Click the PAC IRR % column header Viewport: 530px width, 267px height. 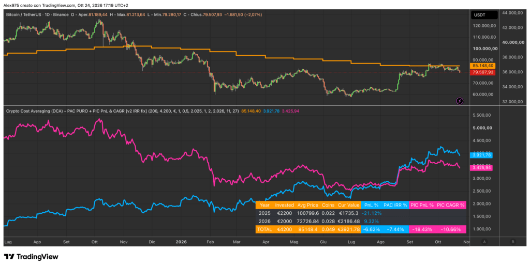(x=395, y=205)
